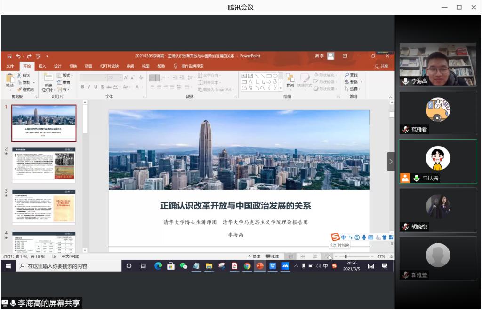Click the 格式刷 format painter tool
This screenshot has width=482, height=310.
coord(25,89)
